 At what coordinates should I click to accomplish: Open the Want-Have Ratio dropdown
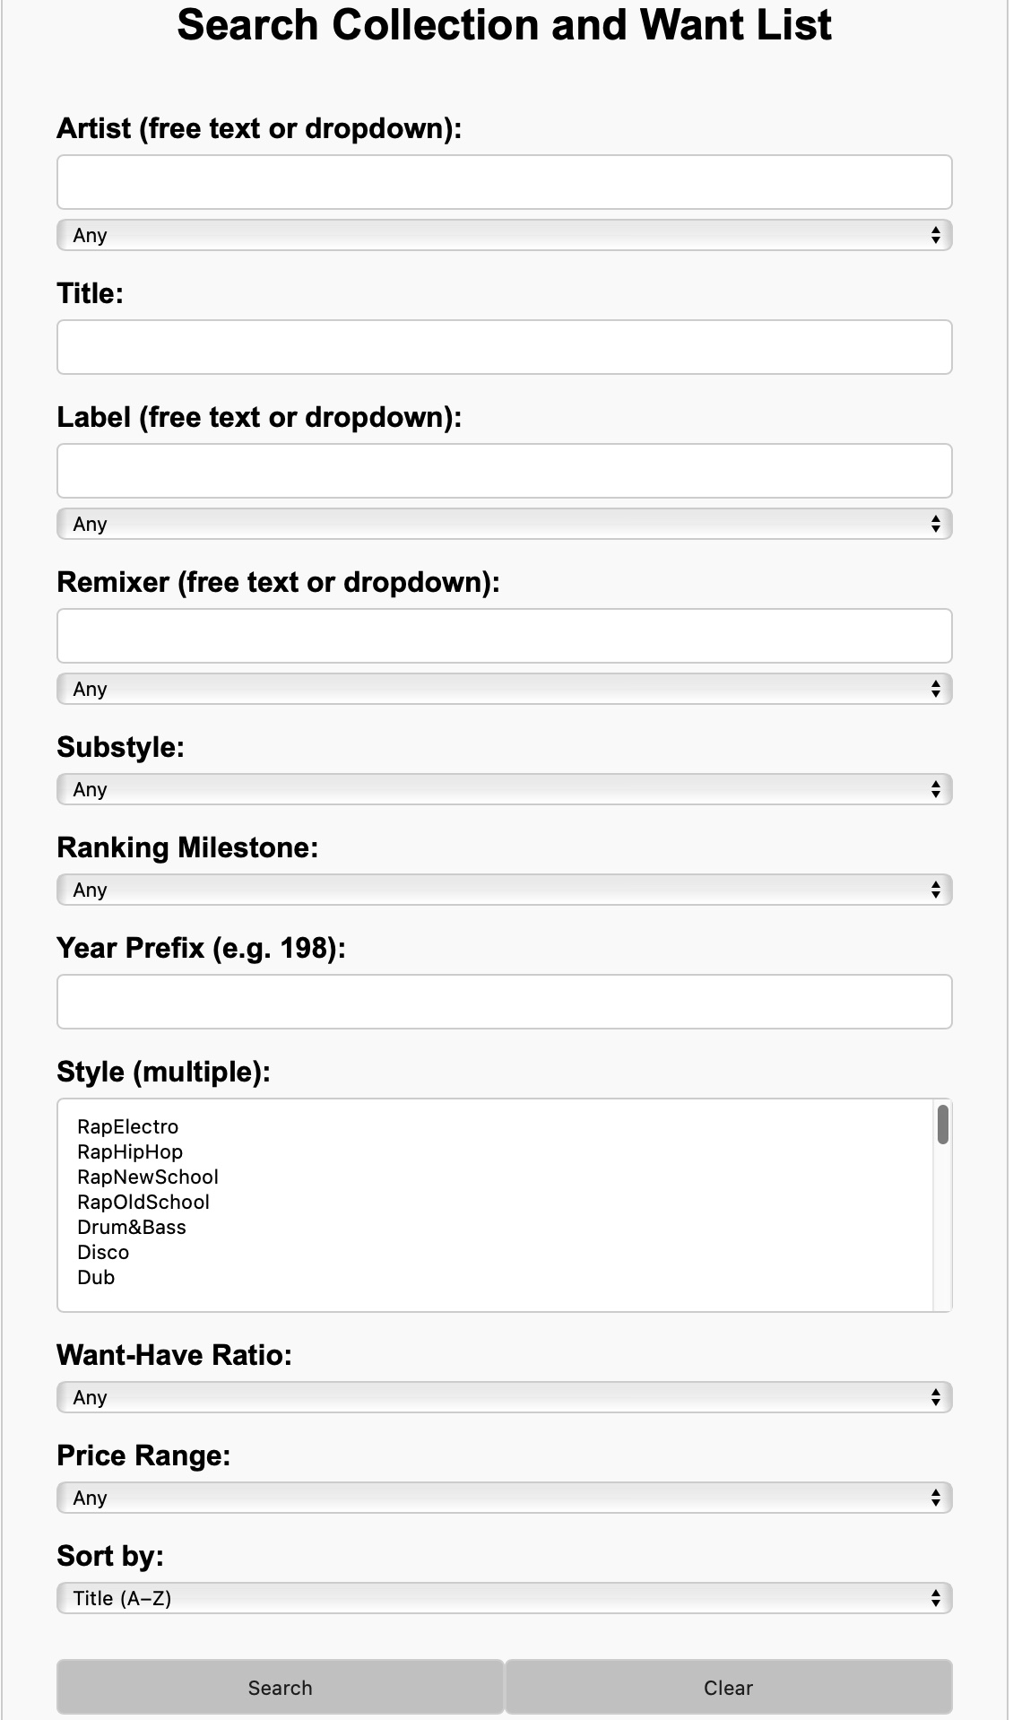[504, 1397]
